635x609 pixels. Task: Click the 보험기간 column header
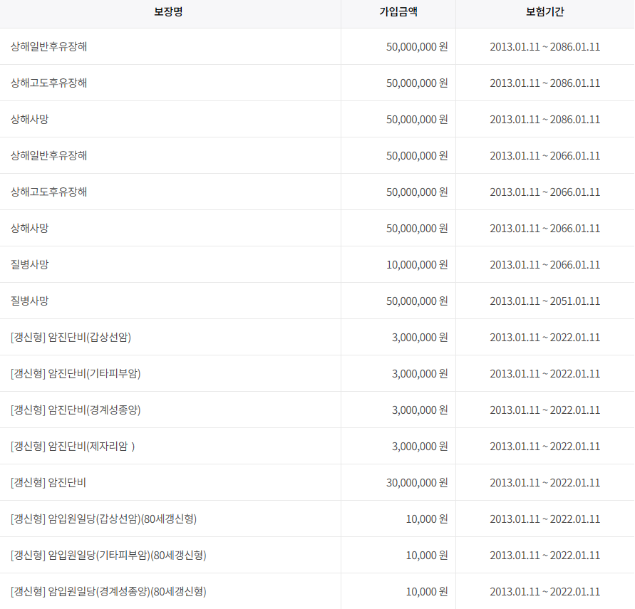(544, 11)
